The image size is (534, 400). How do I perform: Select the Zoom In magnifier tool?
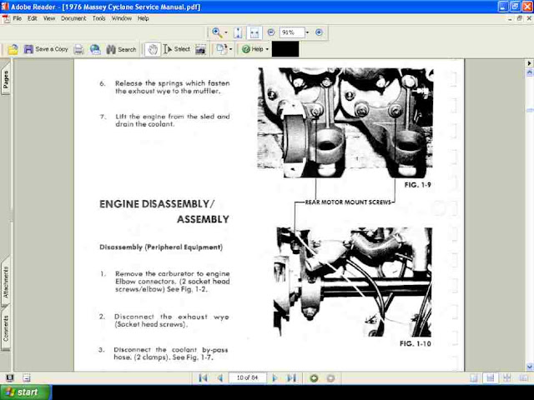[217, 32]
